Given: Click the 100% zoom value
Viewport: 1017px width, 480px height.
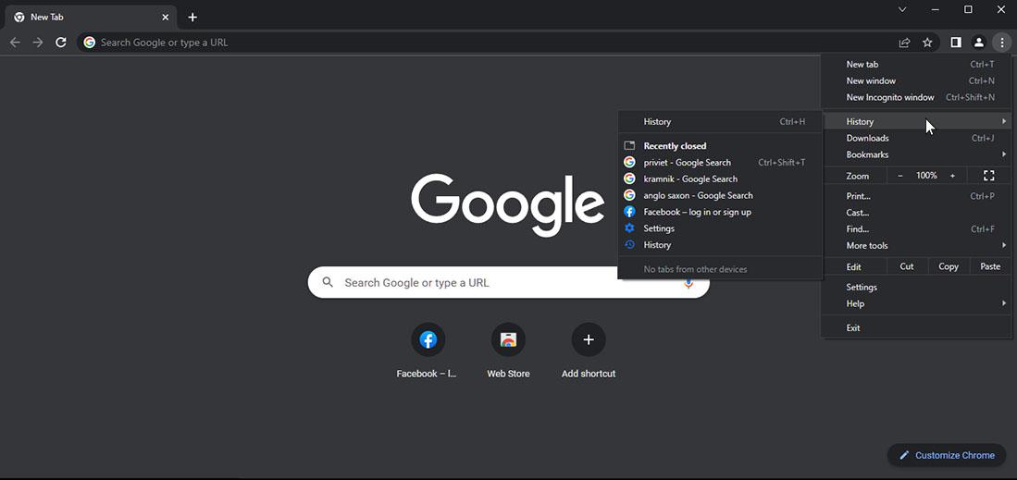Looking at the screenshot, I should 926,176.
